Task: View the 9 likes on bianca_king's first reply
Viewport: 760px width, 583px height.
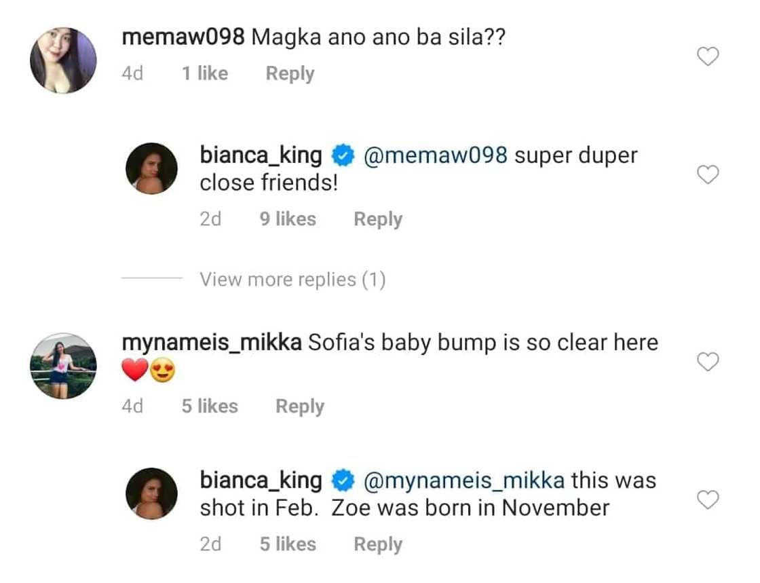Action: tap(287, 219)
